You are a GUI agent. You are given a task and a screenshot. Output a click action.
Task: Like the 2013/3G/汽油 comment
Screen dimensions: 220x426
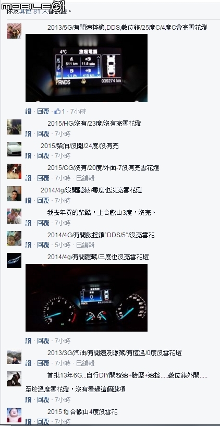[28, 363]
